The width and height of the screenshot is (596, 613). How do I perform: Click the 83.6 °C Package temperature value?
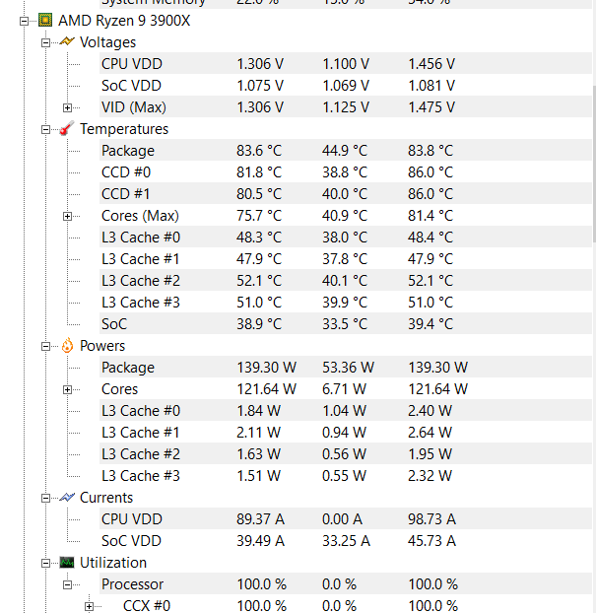(x=259, y=151)
